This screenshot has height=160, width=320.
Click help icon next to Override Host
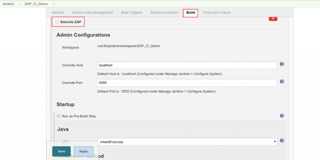282,64
